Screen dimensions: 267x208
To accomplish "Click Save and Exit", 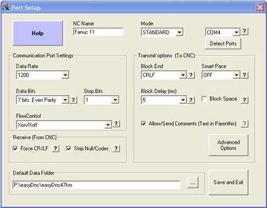I will tap(228, 182).
